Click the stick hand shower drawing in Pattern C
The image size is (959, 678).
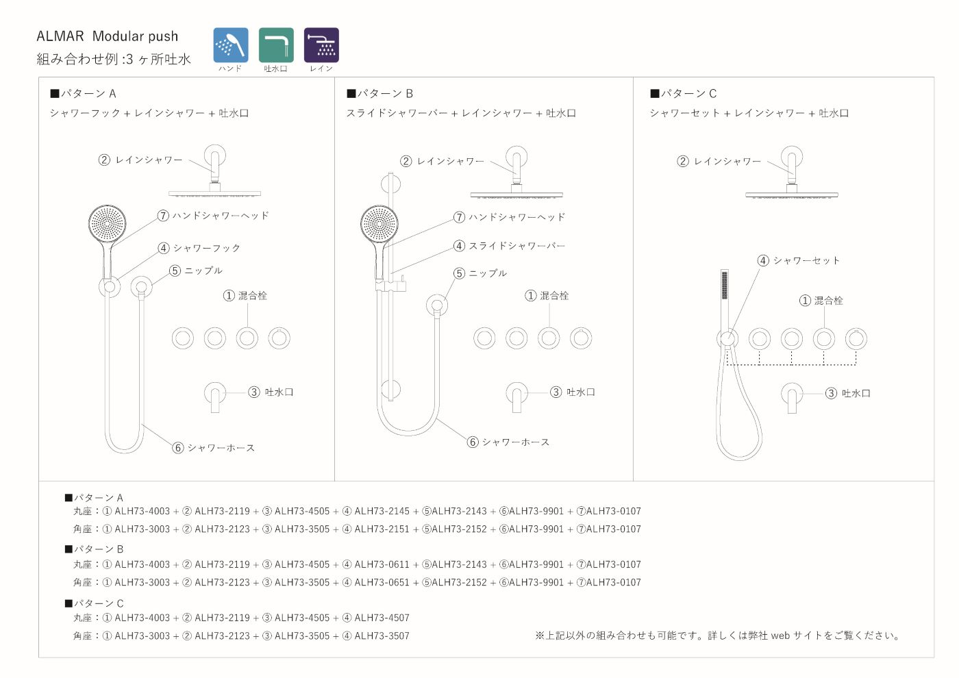pos(725,301)
